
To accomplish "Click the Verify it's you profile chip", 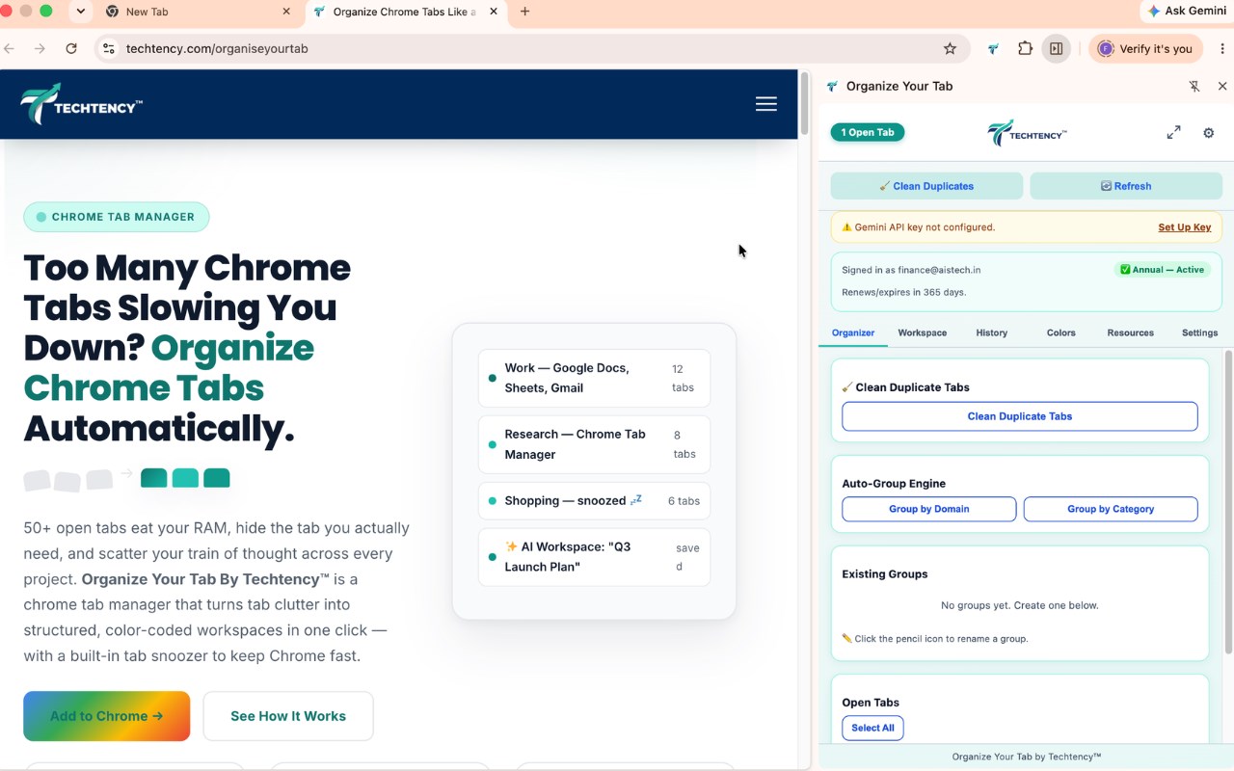I will pyautogui.click(x=1146, y=48).
